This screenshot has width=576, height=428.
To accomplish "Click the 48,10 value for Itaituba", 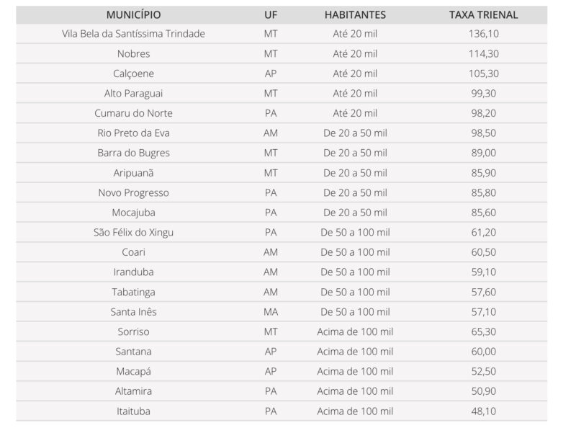I will point(483,411).
